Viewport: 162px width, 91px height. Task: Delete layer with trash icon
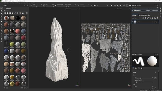pos(157,18)
